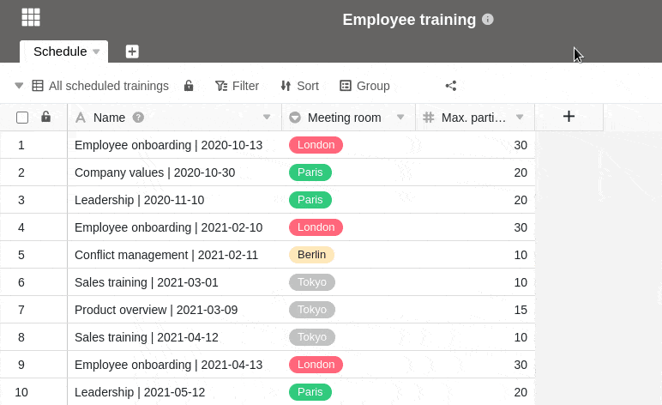Add a new table with plus icon
The height and width of the screenshot is (405, 662).
pyautogui.click(x=132, y=51)
